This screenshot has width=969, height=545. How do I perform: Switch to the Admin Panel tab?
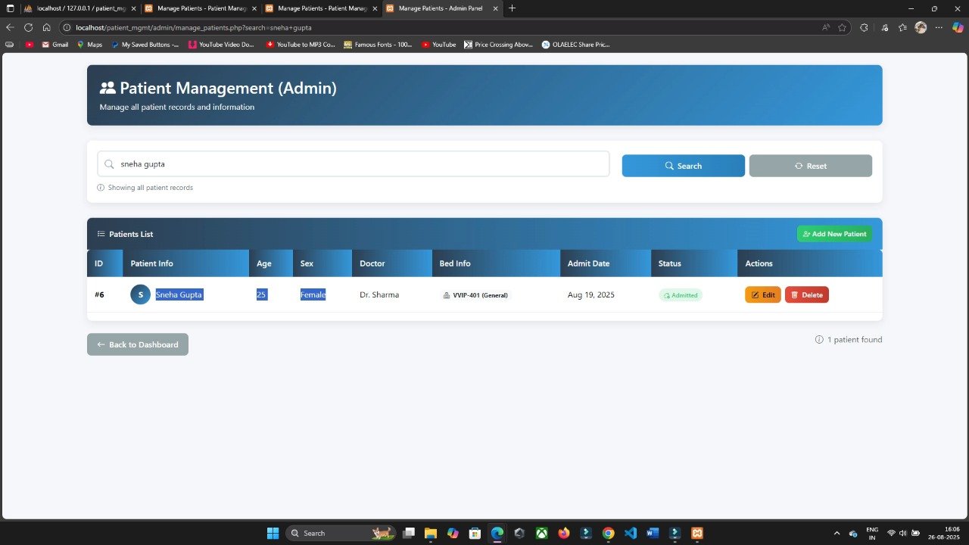tap(439, 8)
